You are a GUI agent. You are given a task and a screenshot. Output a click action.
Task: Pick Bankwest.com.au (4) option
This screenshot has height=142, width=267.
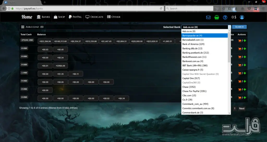[204, 61]
